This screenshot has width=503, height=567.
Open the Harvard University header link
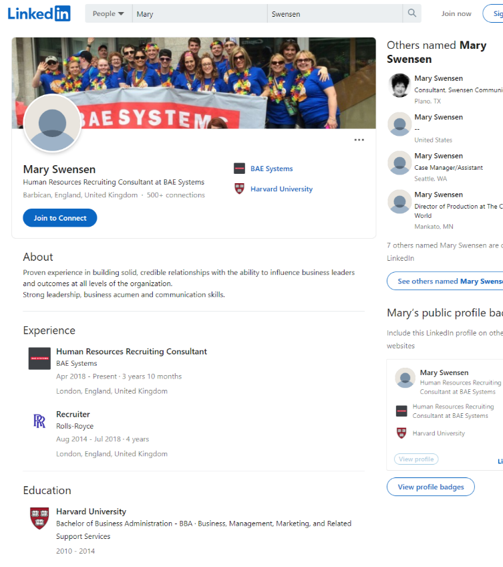281,189
